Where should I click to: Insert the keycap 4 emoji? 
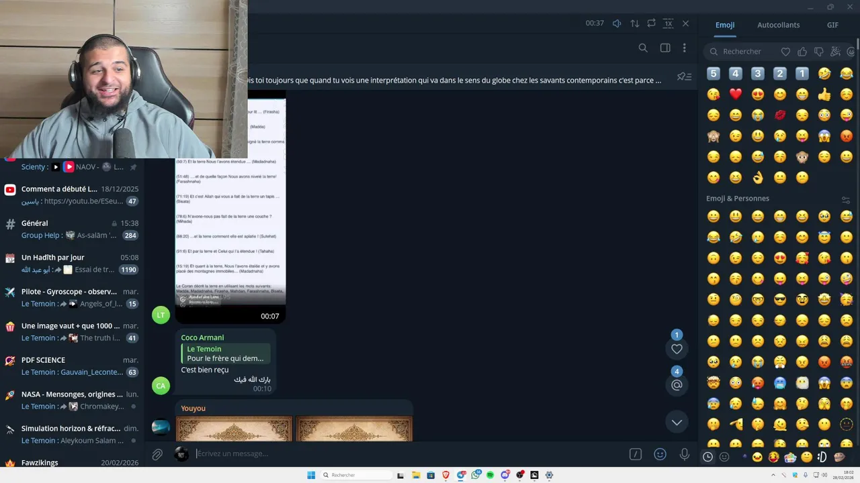point(736,74)
